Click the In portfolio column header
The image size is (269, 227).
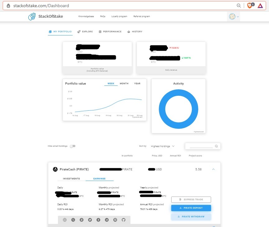pos(127,156)
